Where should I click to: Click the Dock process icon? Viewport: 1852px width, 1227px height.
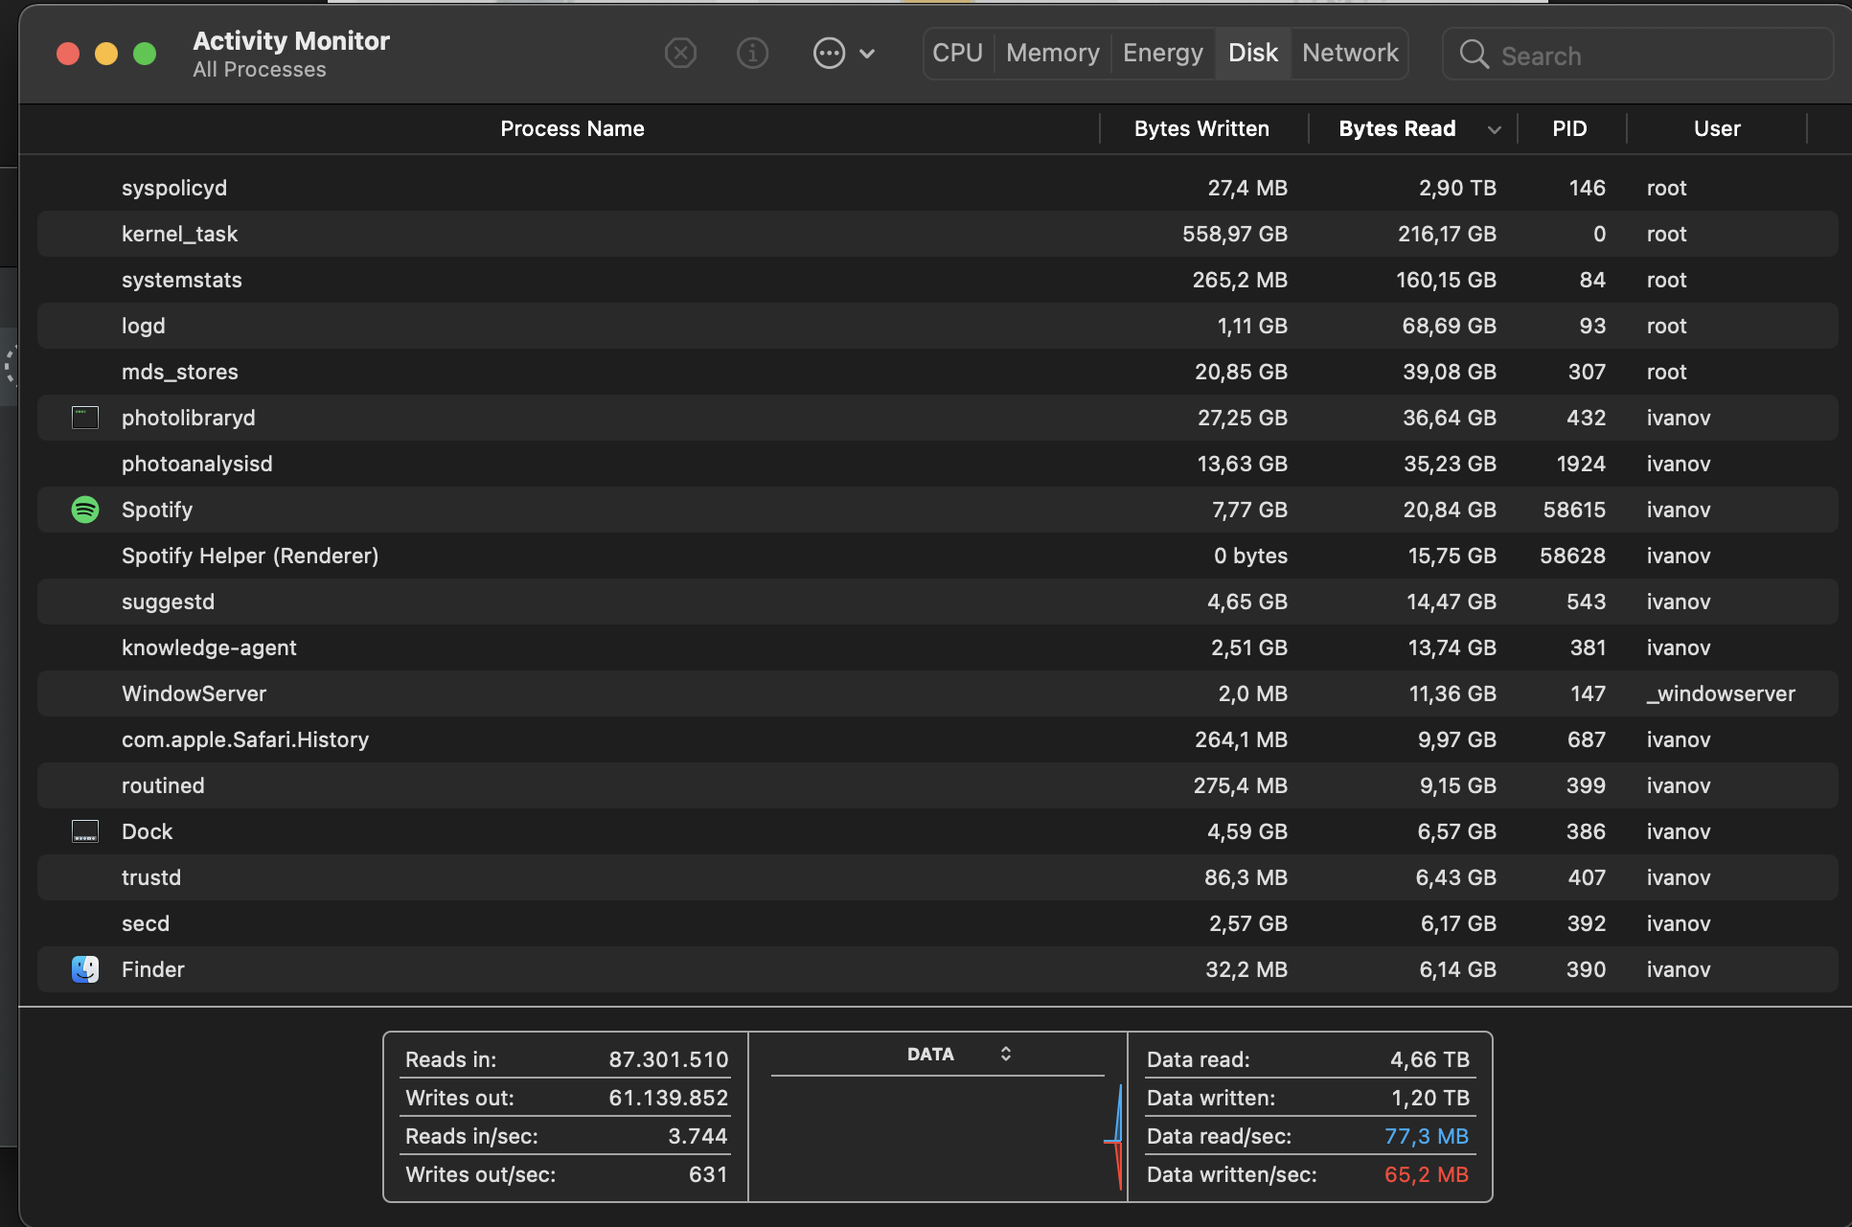pyautogui.click(x=85, y=831)
